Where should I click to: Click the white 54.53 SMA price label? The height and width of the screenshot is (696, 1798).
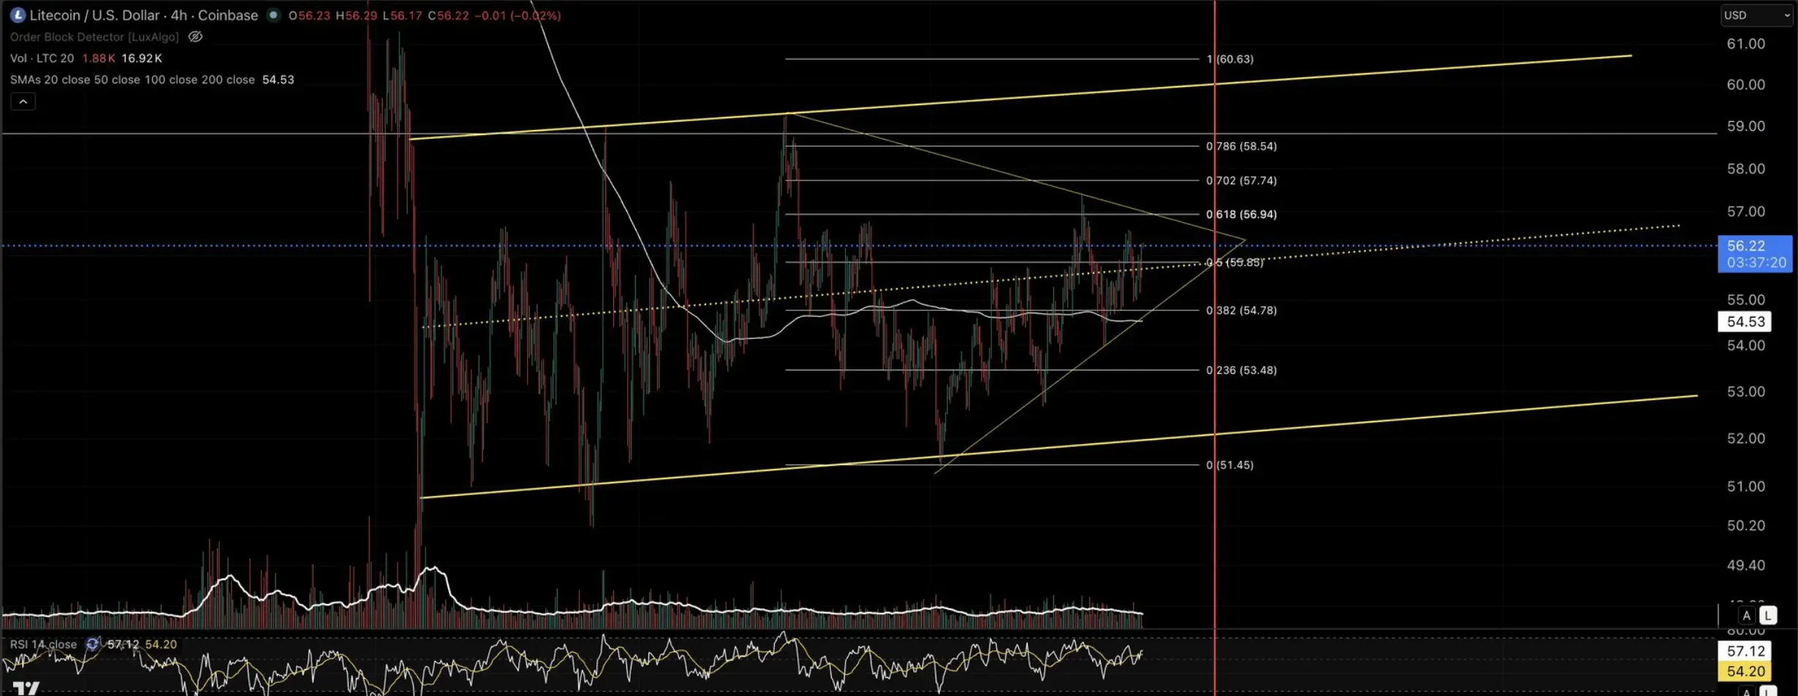coord(1745,321)
